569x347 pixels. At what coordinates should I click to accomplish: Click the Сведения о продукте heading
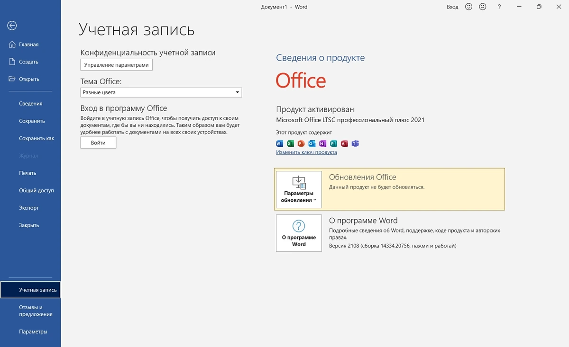pos(321,58)
